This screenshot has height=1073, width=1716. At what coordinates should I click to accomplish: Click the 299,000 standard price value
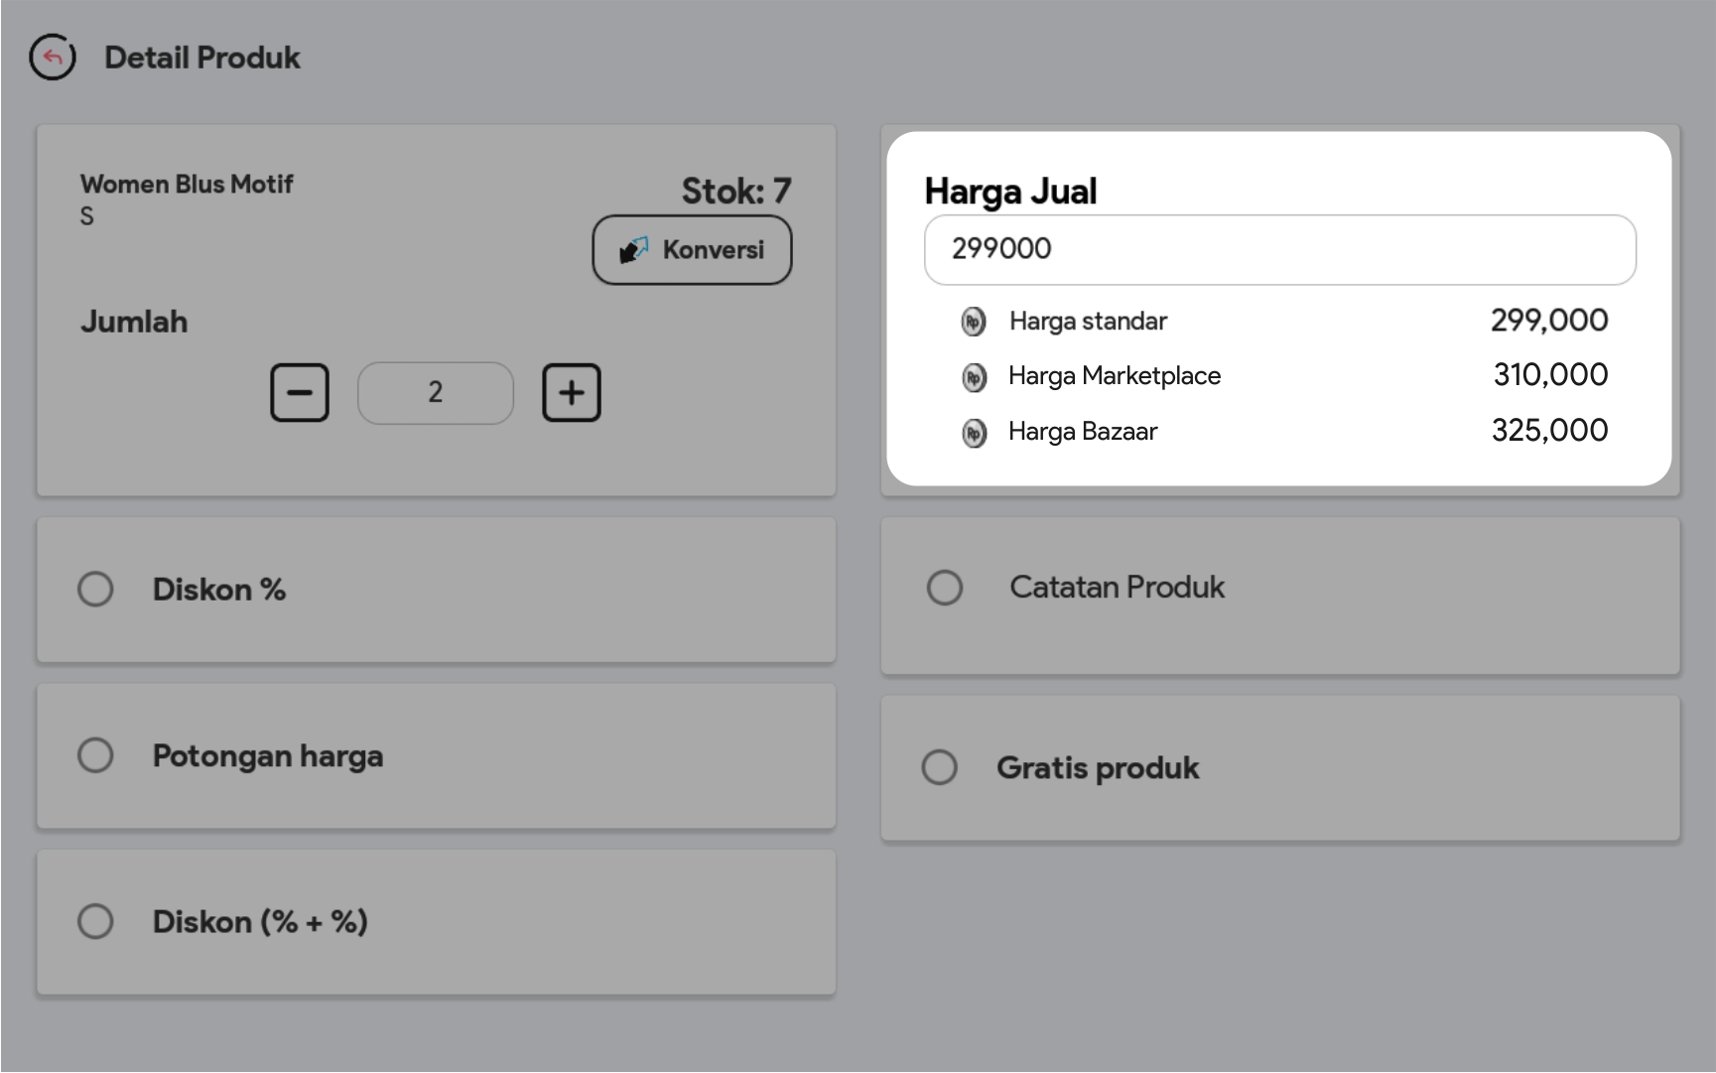point(1548,321)
